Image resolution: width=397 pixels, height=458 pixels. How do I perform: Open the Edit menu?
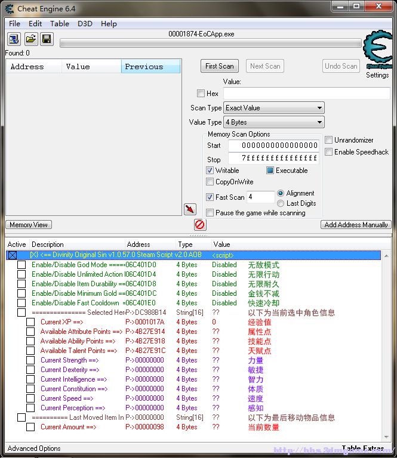tap(35, 24)
